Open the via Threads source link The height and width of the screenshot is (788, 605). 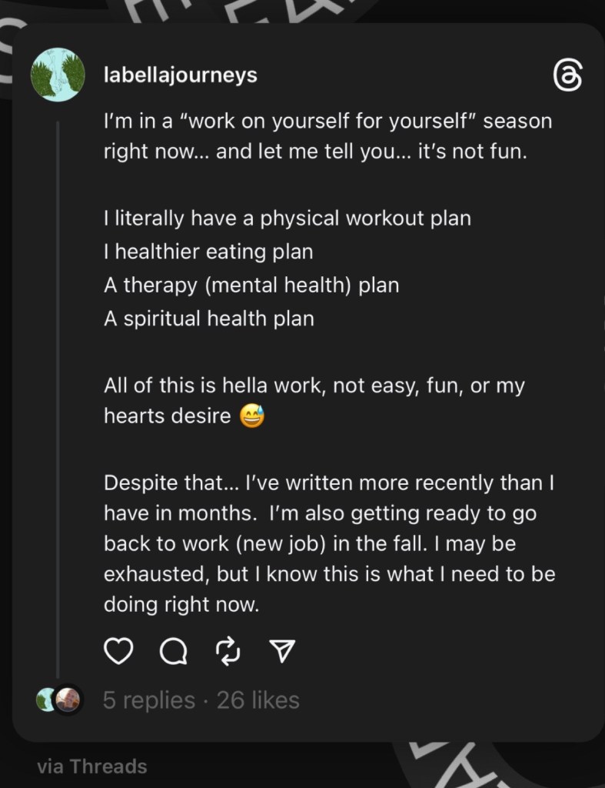tap(91, 766)
